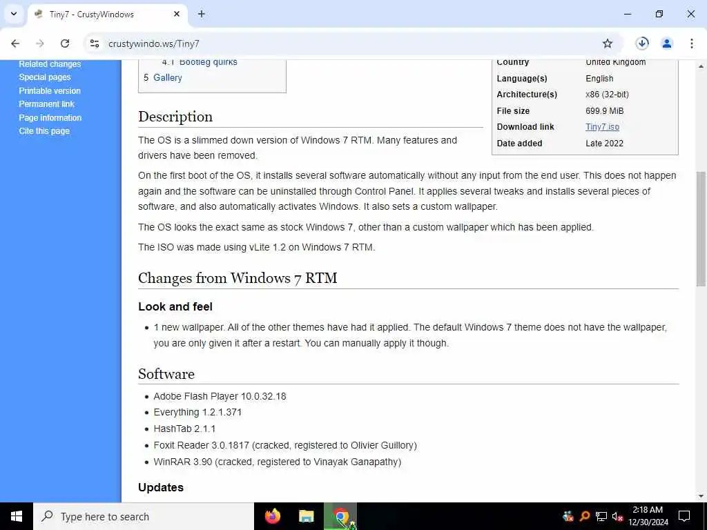This screenshot has height=530, width=707.
Task: Go back to the previous page
Action: click(15, 43)
